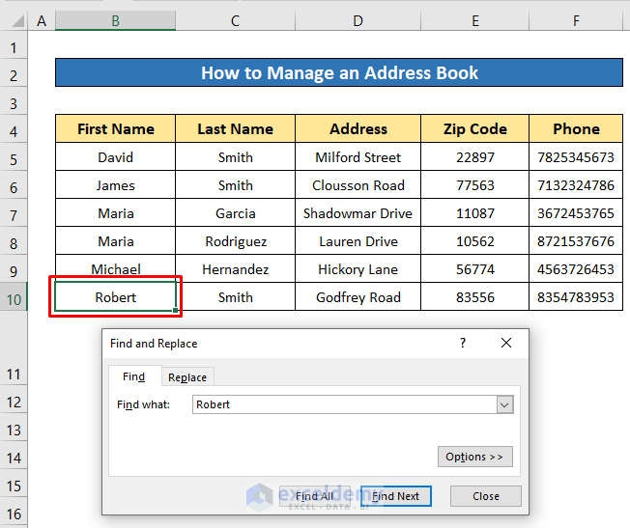Viewport: 630px width, 528px height.
Task: Select row 7 header
Action: [x=14, y=213]
